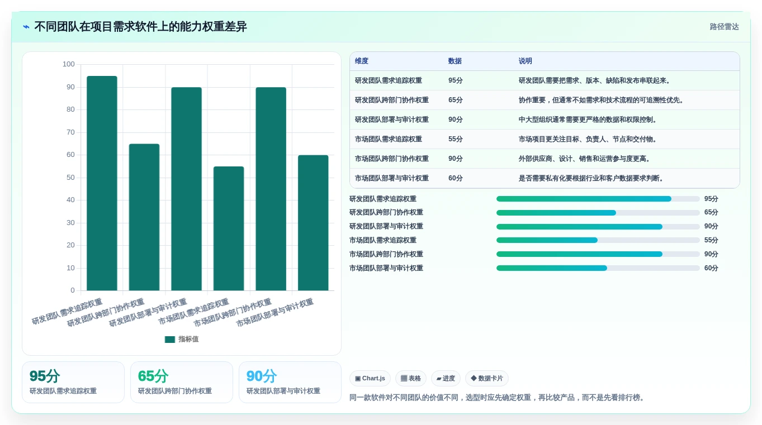Click table row 研发团队需求追踪权重
This screenshot has height=425, width=762.
pos(545,80)
